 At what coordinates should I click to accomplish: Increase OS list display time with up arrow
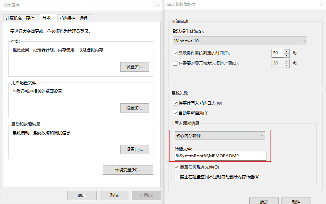[287, 51]
